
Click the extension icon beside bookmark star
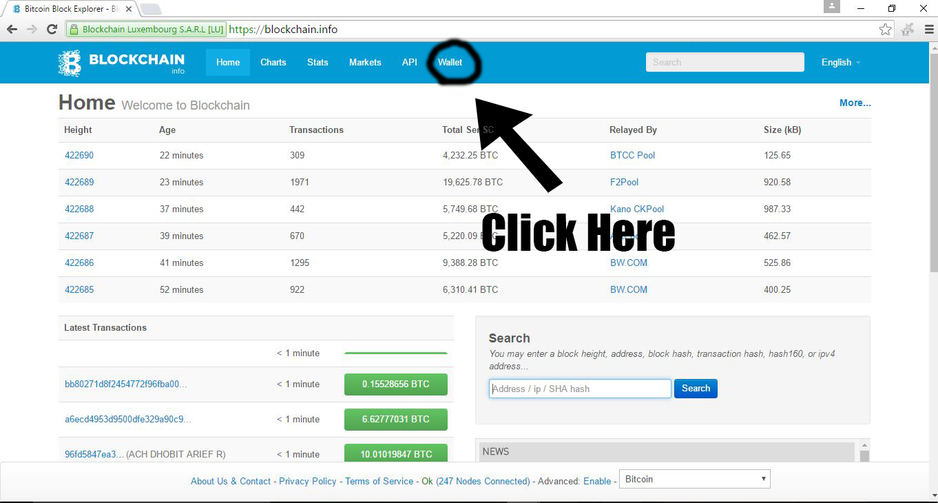(x=908, y=29)
